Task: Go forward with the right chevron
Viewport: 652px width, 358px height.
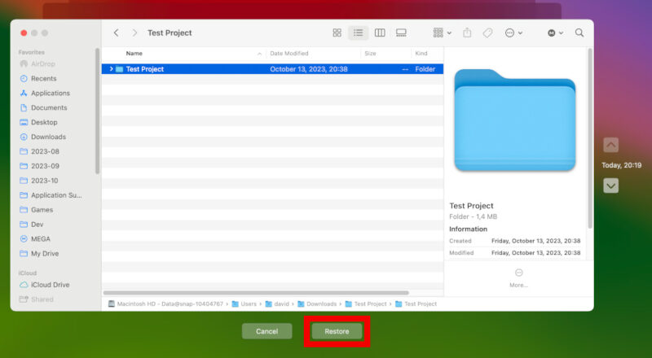Action: (134, 33)
